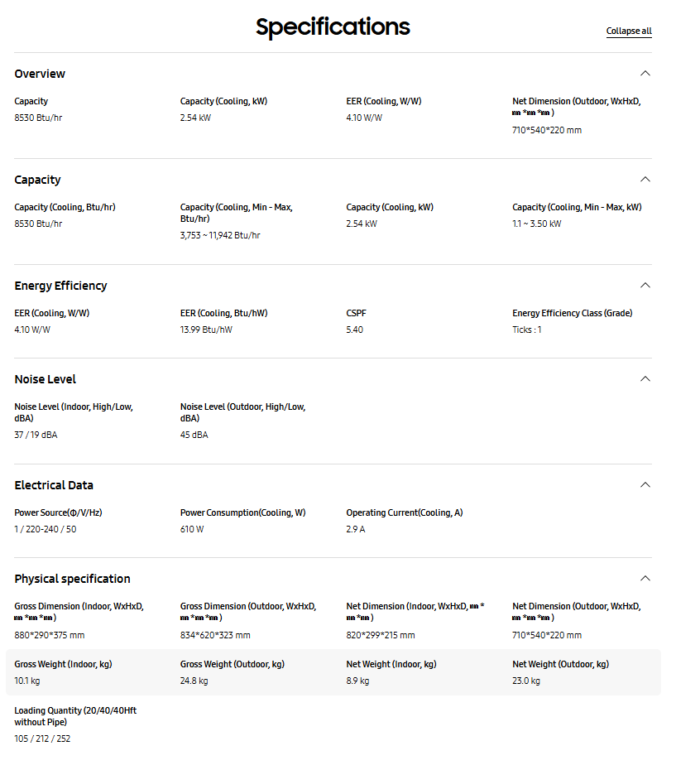676x765 pixels.
Task: Click the Collapse all link
Action: tap(629, 31)
